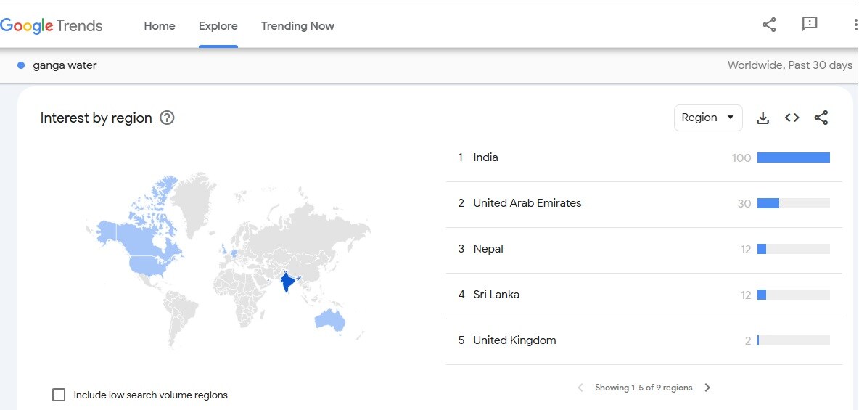This screenshot has height=410, width=859.
Task: Share the Interest by region card
Action: click(x=821, y=118)
